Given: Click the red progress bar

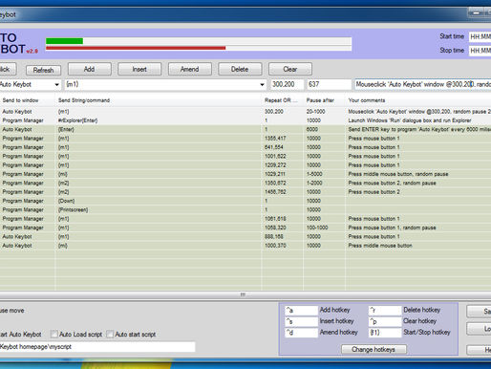Looking at the screenshot, I should (x=136, y=48).
